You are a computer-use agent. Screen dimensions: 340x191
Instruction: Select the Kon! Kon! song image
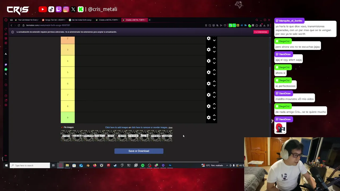[100, 136]
